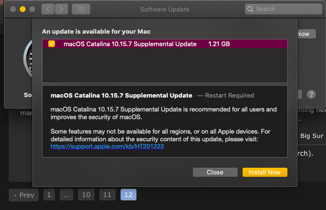Uncheck the Catalina 10.15.7 Supplemental Update checkbox
This screenshot has height=210, width=326.
[52, 44]
